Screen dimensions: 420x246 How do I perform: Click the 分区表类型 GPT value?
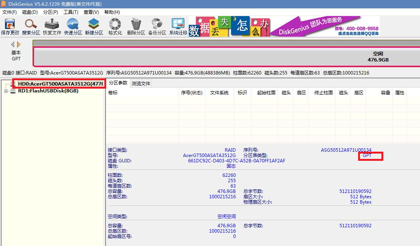pos(367,155)
